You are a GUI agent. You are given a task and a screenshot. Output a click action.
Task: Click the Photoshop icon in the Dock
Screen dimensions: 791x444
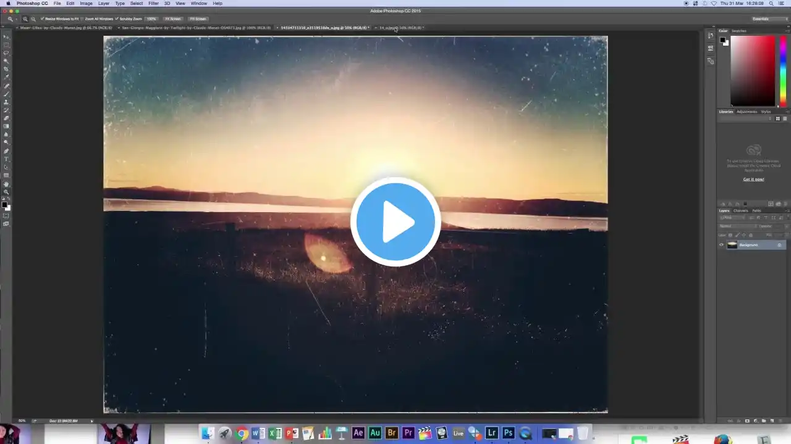[509, 433]
